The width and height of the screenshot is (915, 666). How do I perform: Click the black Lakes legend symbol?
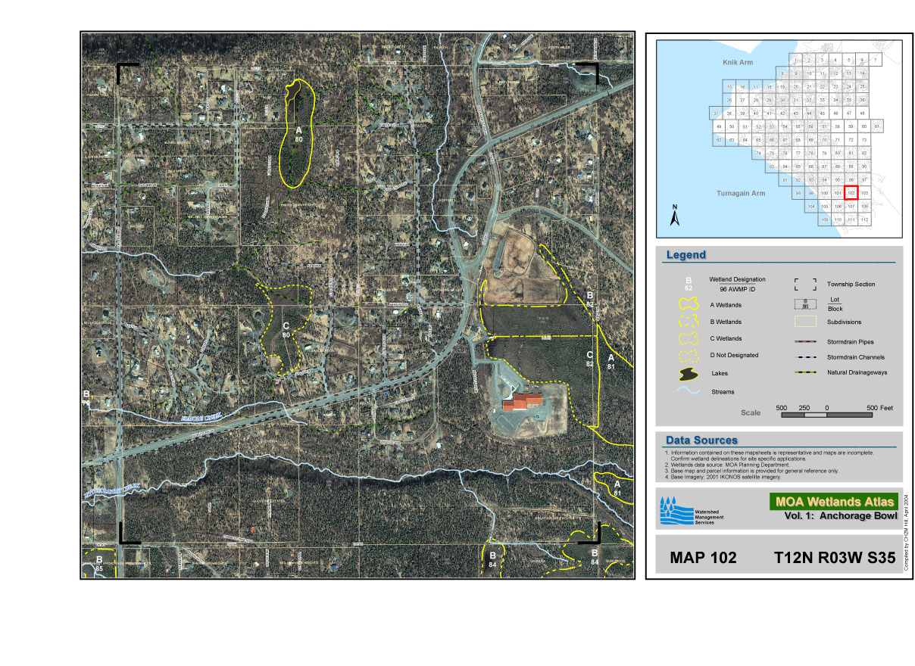click(688, 374)
